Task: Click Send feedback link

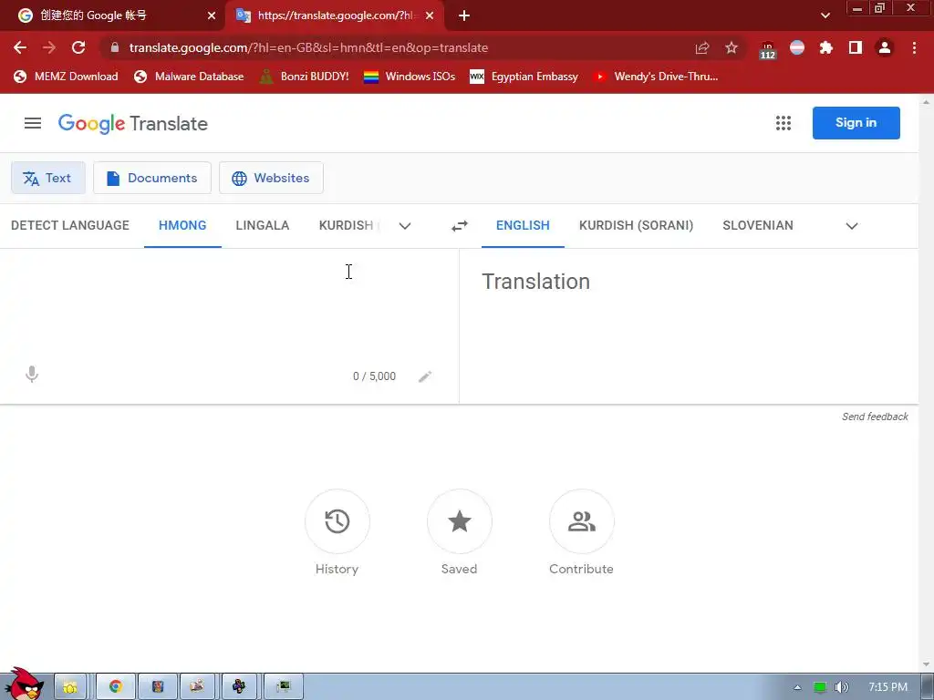Action: pos(875,417)
